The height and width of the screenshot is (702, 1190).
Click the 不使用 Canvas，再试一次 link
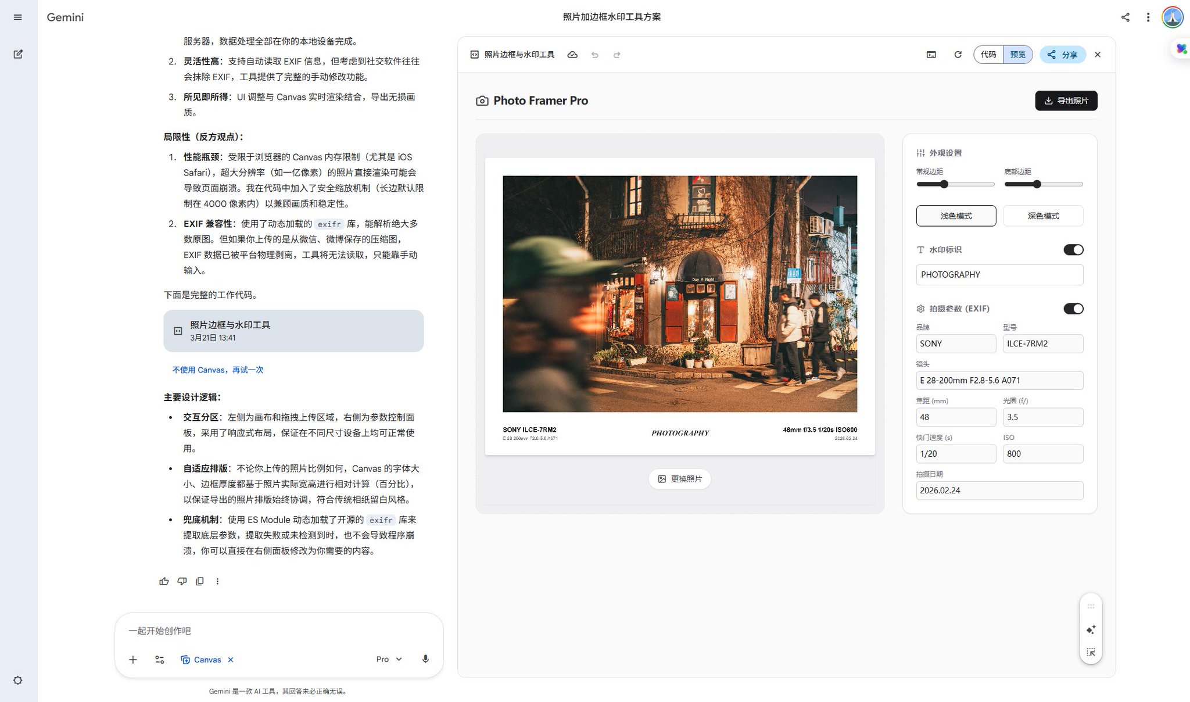coord(218,370)
